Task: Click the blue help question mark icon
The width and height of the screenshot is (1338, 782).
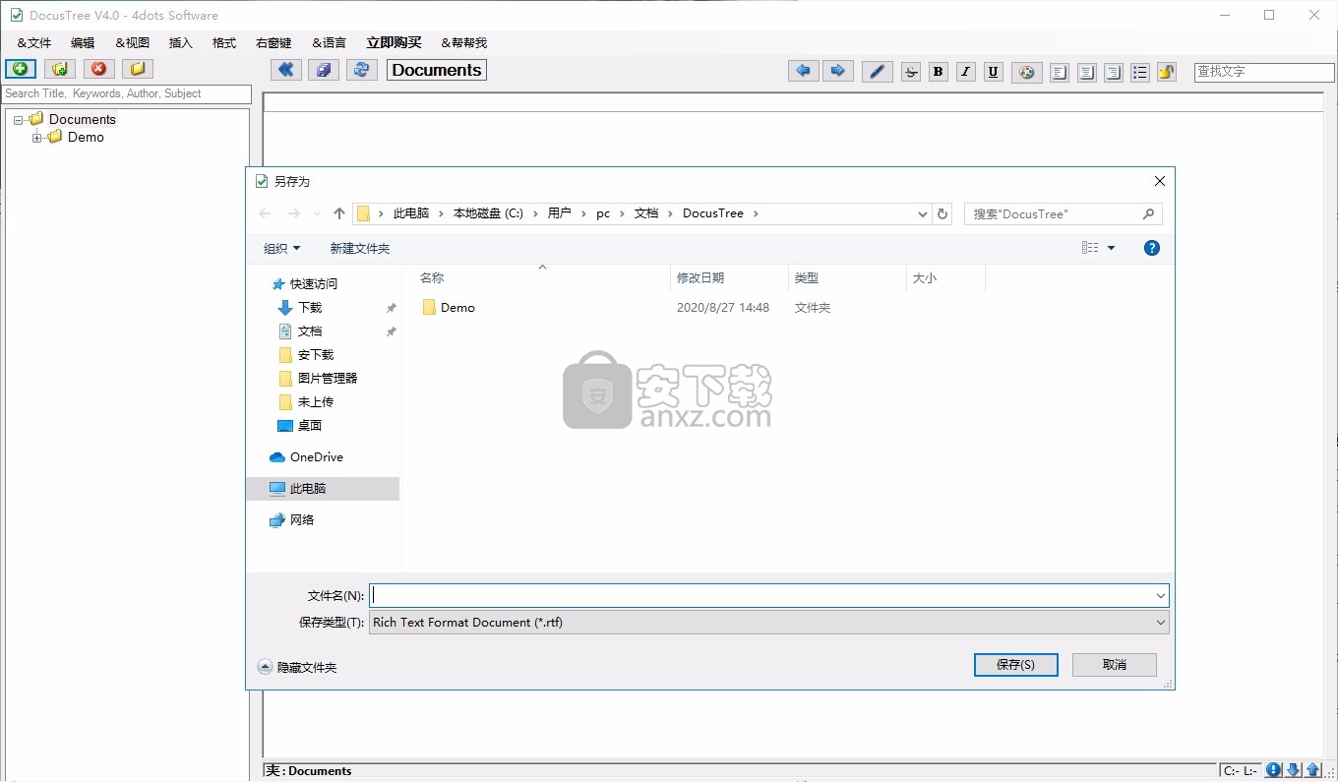Action: coord(1152,248)
